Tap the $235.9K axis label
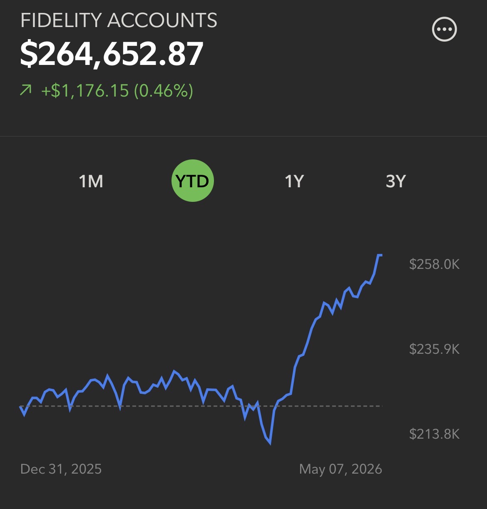The width and height of the screenshot is (487, 509). [x=434, y=349]
